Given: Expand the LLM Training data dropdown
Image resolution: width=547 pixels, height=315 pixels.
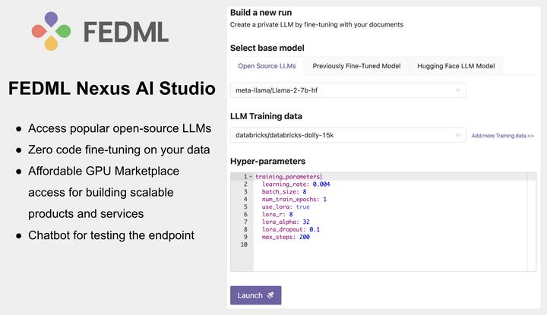Looking at the screenshot, I should (348, 135).
